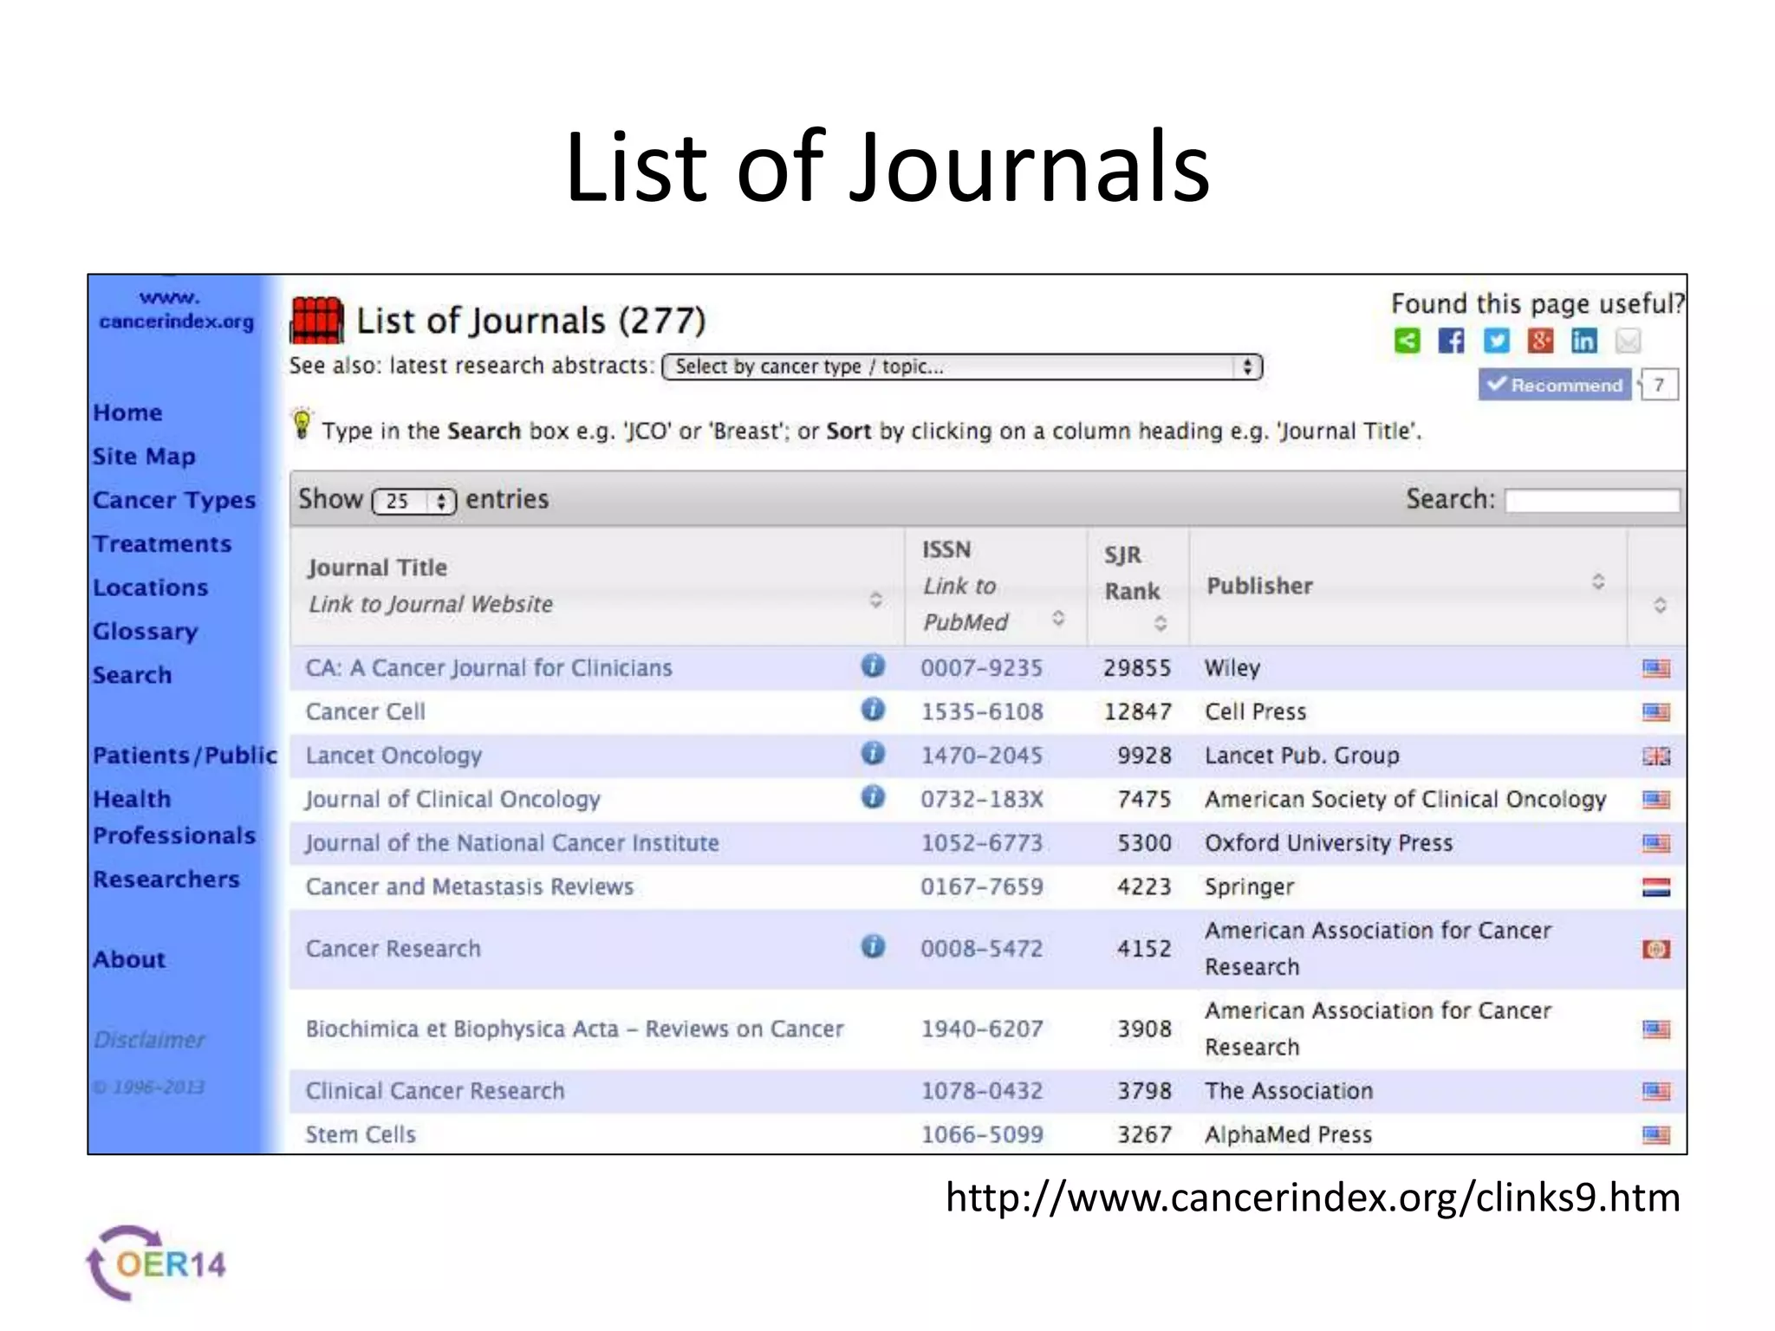Screen dimensions: 1775x1331
Task: Go to Home in sidebar
Action: (127, 412)
